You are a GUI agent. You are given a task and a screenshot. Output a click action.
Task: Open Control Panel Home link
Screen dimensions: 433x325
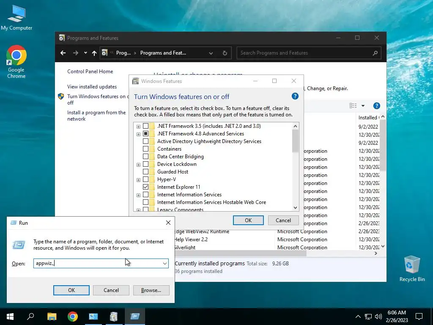tap(90, 72)
